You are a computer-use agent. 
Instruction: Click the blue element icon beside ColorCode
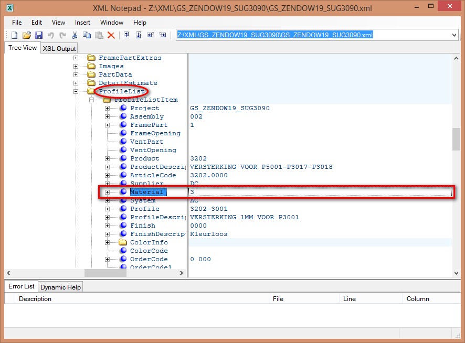pyautogui.click(x=123, y=251)
